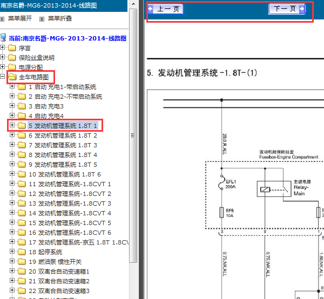Viewport: 324px width, 299px height.
Task: Click 菜单展开 to expand all menus
Action: coord(20,18)
